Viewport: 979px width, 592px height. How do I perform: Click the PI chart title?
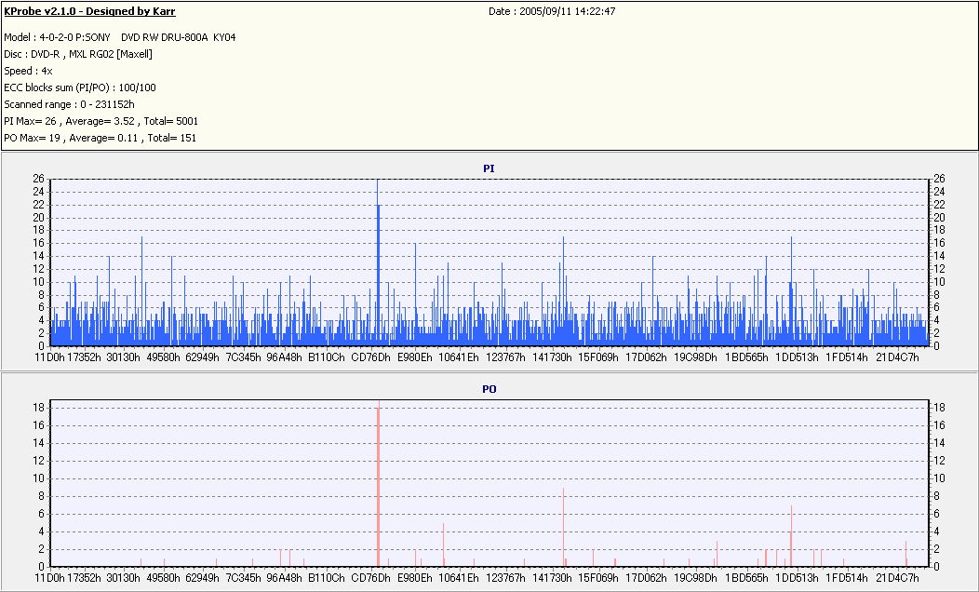(489, 168)
